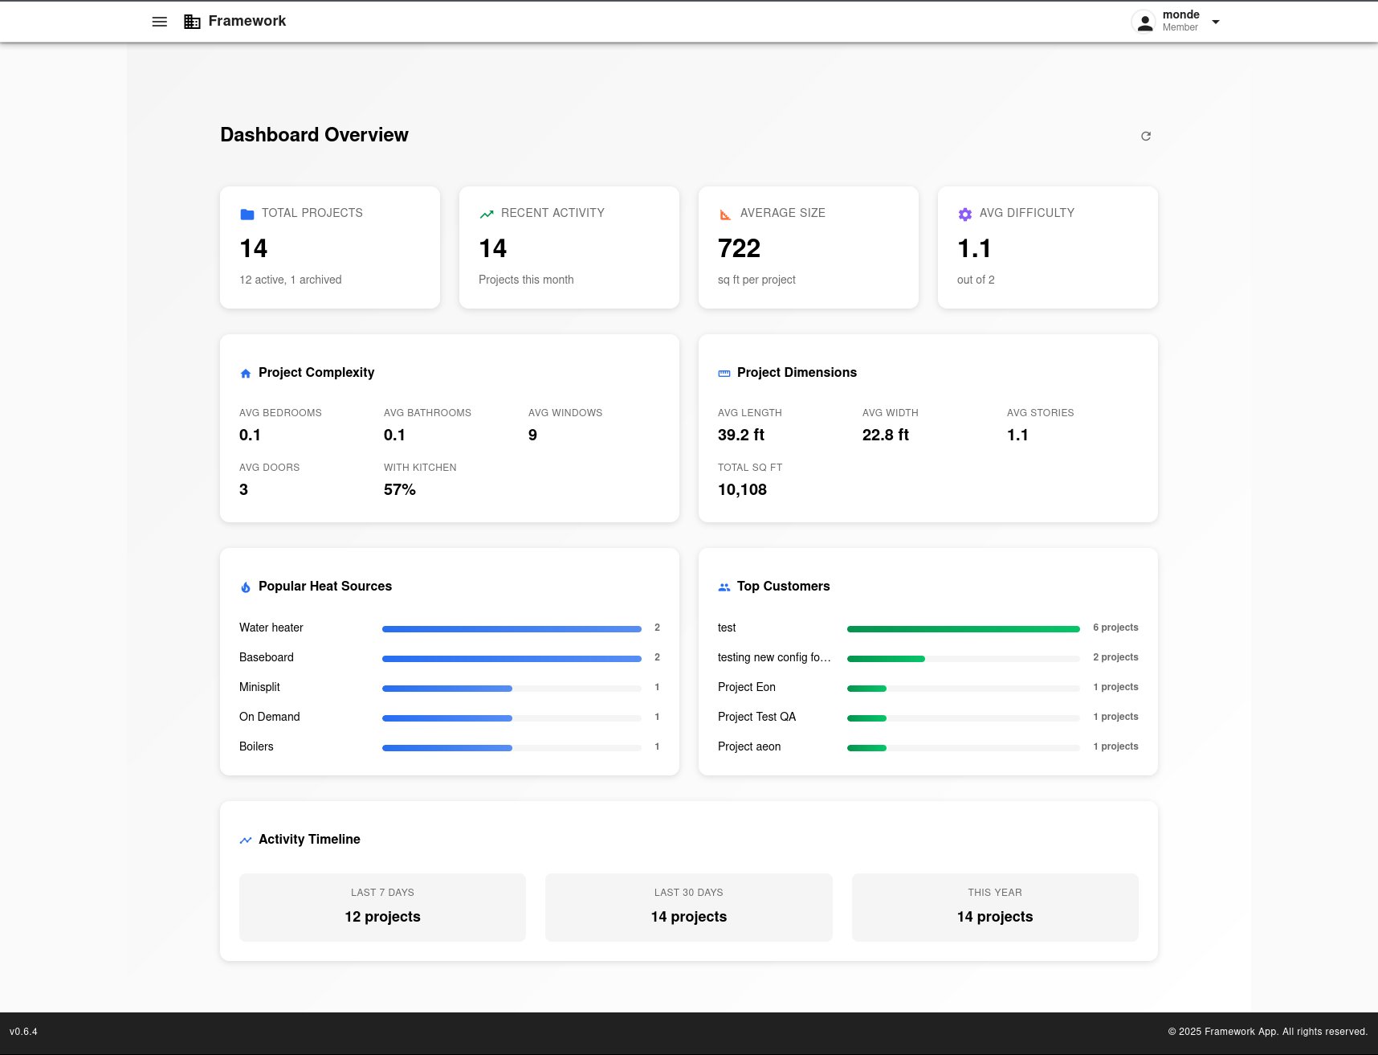Expand the monde account dropdown arrow
Screen dimensions: 1378x1055
point(1216,22)
